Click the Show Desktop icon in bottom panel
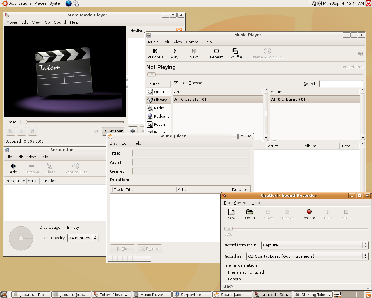372x298 pixels. 4,295
